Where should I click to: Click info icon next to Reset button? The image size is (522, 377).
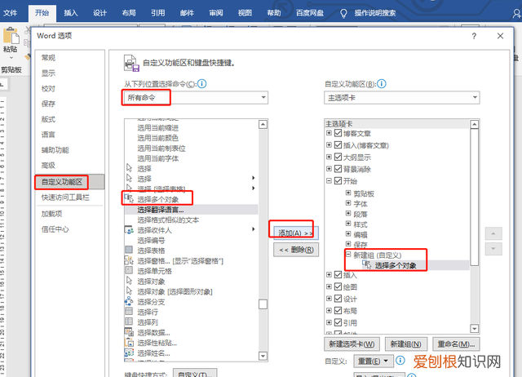tap(400, 361)
